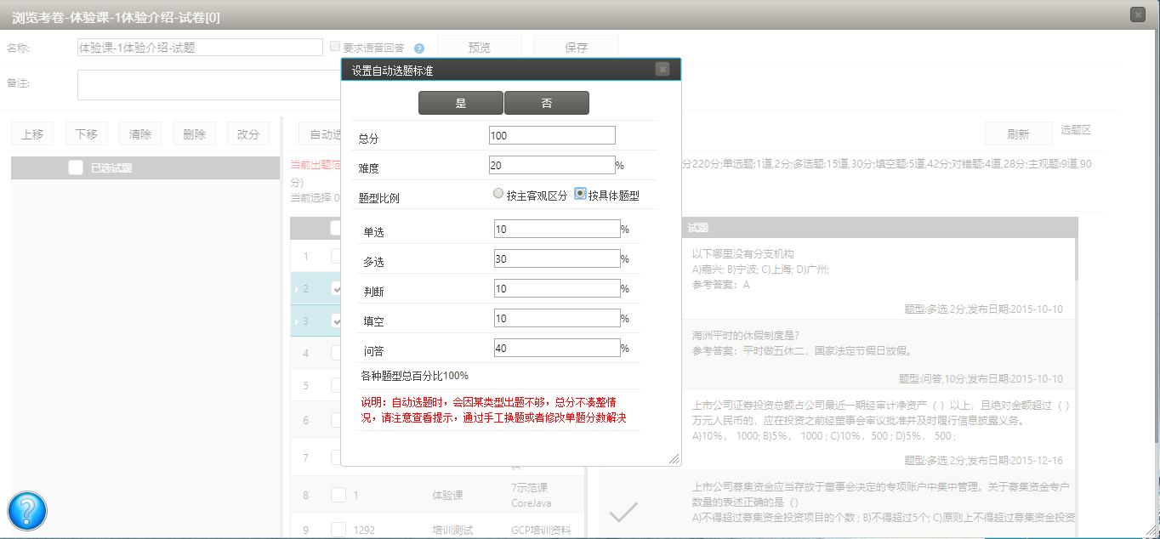The width and height of the screenshot is (1160, 539).
Task: Click the dialog resize grip corner
Action: pos(674,459)
